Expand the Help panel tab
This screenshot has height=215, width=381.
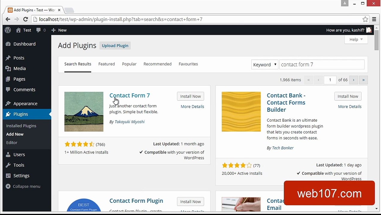coord(356,39)
